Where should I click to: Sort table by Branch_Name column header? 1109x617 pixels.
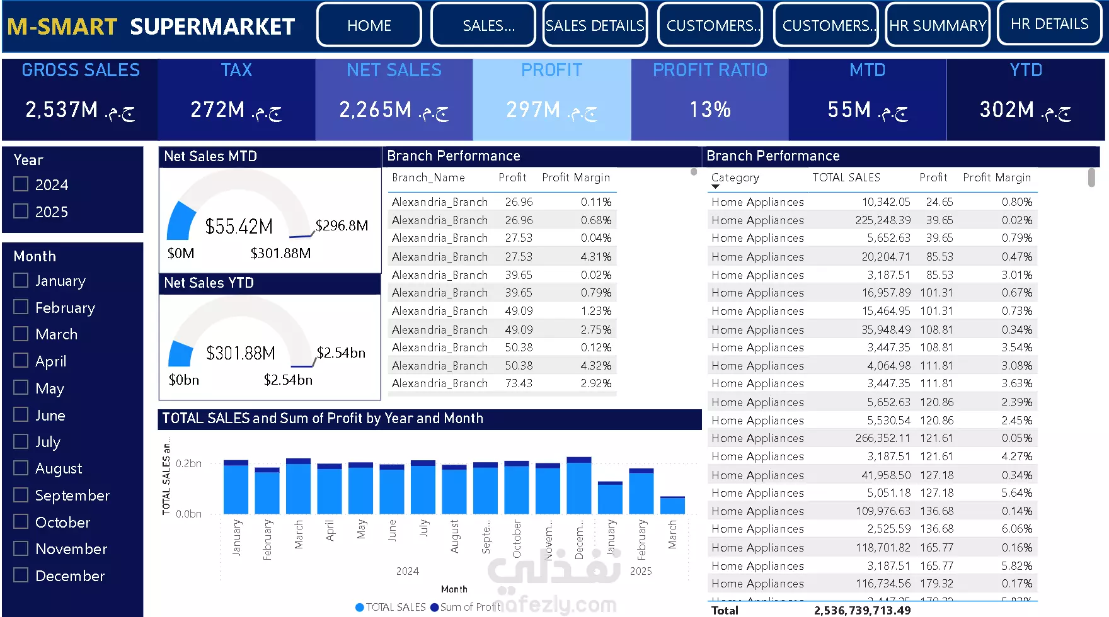428,178
